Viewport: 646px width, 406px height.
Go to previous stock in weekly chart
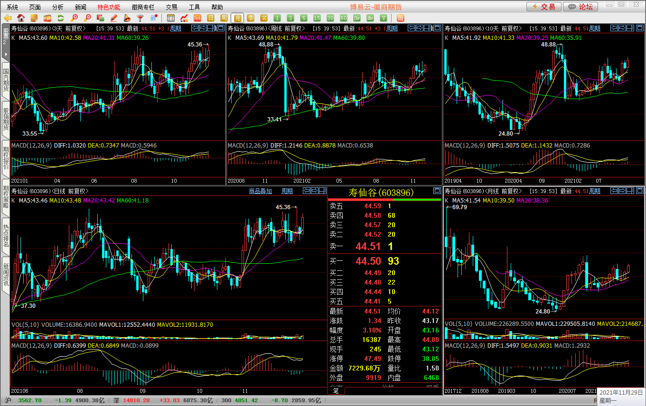(412, 28)
